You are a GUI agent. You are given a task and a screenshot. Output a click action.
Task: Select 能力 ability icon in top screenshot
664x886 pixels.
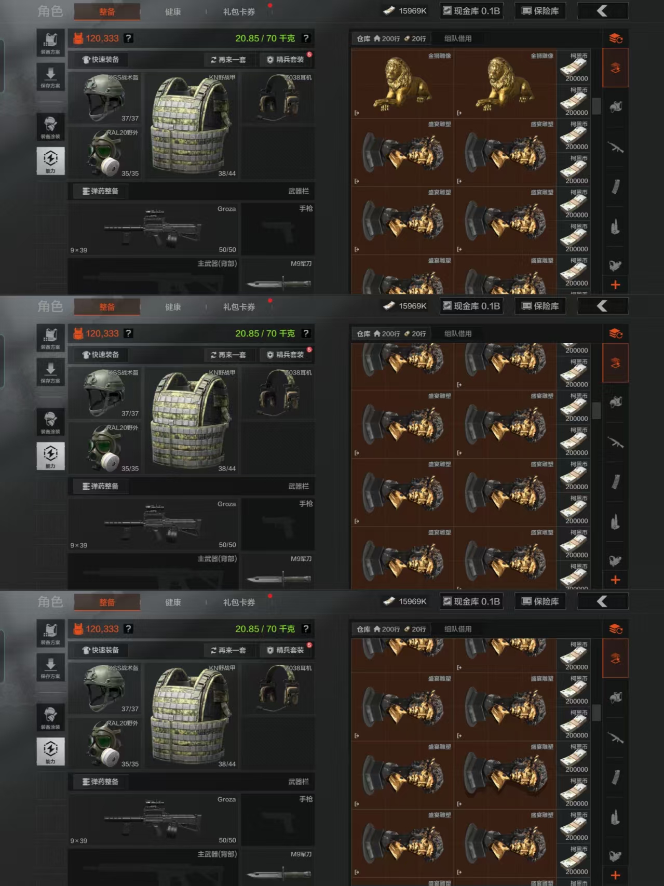coord(50,161)
